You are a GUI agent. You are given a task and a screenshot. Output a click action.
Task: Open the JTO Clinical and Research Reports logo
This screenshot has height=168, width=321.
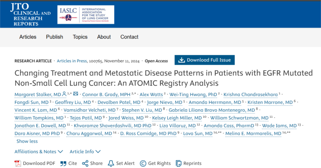tap(30, 14)
